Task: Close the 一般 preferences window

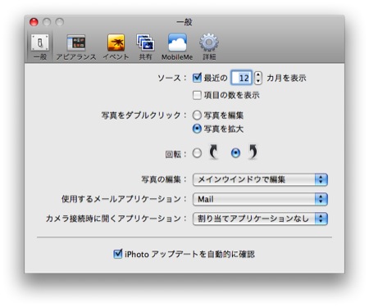Action: coord(34,22)
